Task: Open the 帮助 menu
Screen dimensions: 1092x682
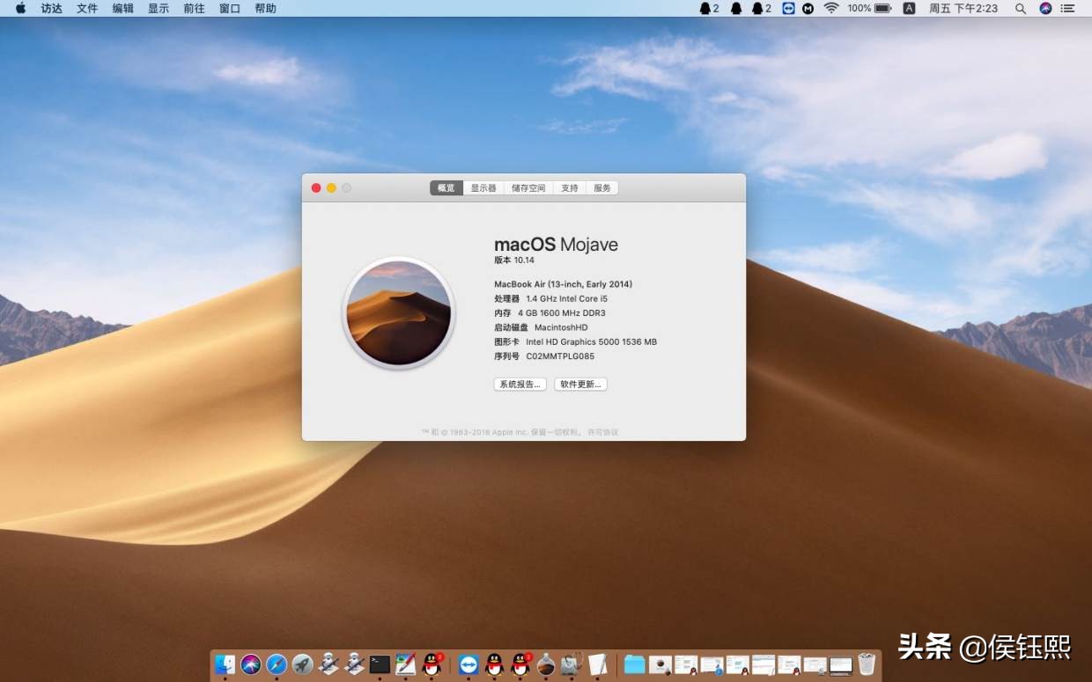Action: (x=265, y=8)
